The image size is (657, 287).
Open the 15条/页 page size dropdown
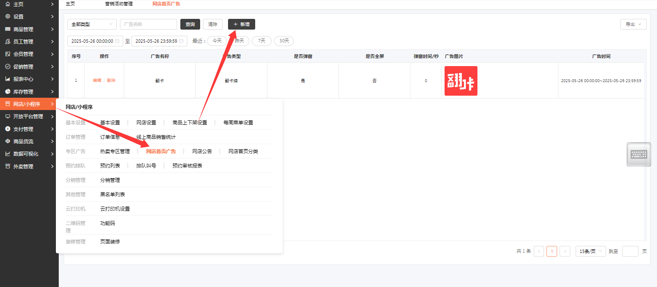tap(590, 251)
